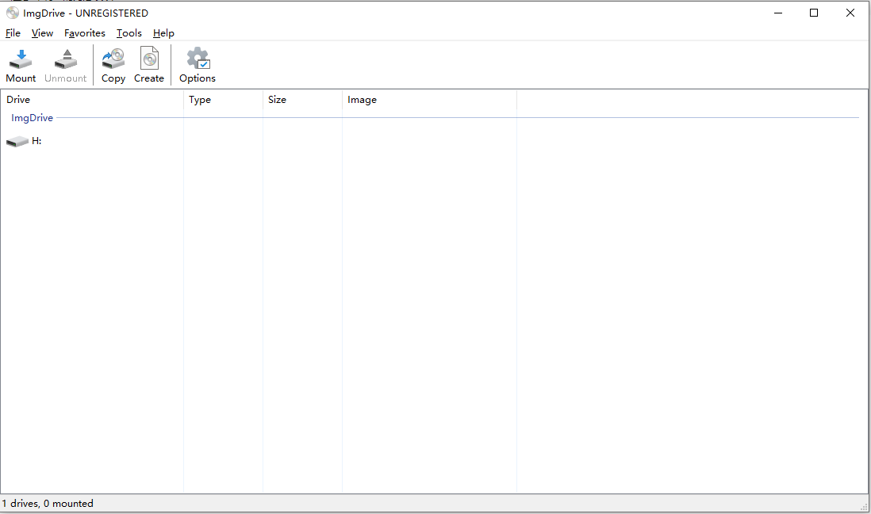Image resolution: width=871 pixels, height=514 pixels.
Task: Open the Options gear icon
Action: [x=198, y=59]
